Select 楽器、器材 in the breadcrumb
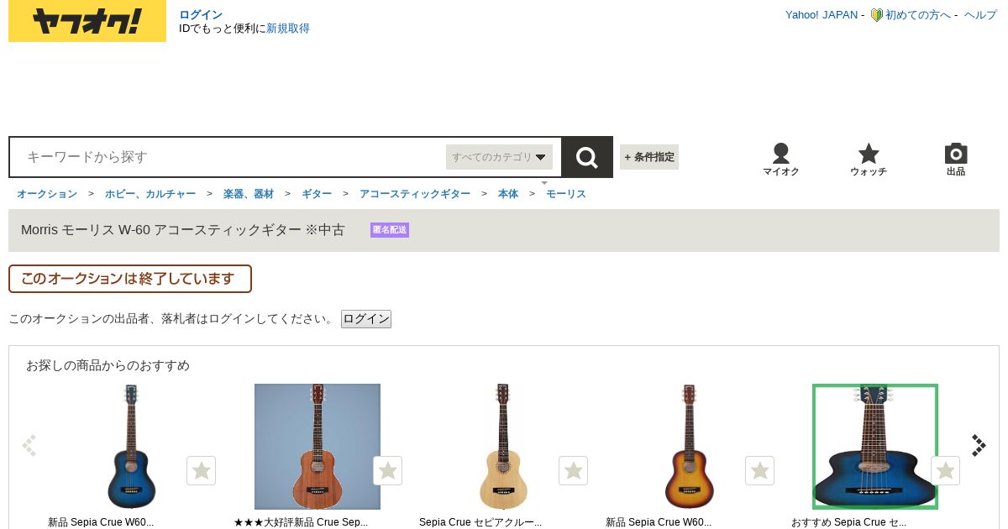Screen dimensions: 1008x529 [249, 194]
